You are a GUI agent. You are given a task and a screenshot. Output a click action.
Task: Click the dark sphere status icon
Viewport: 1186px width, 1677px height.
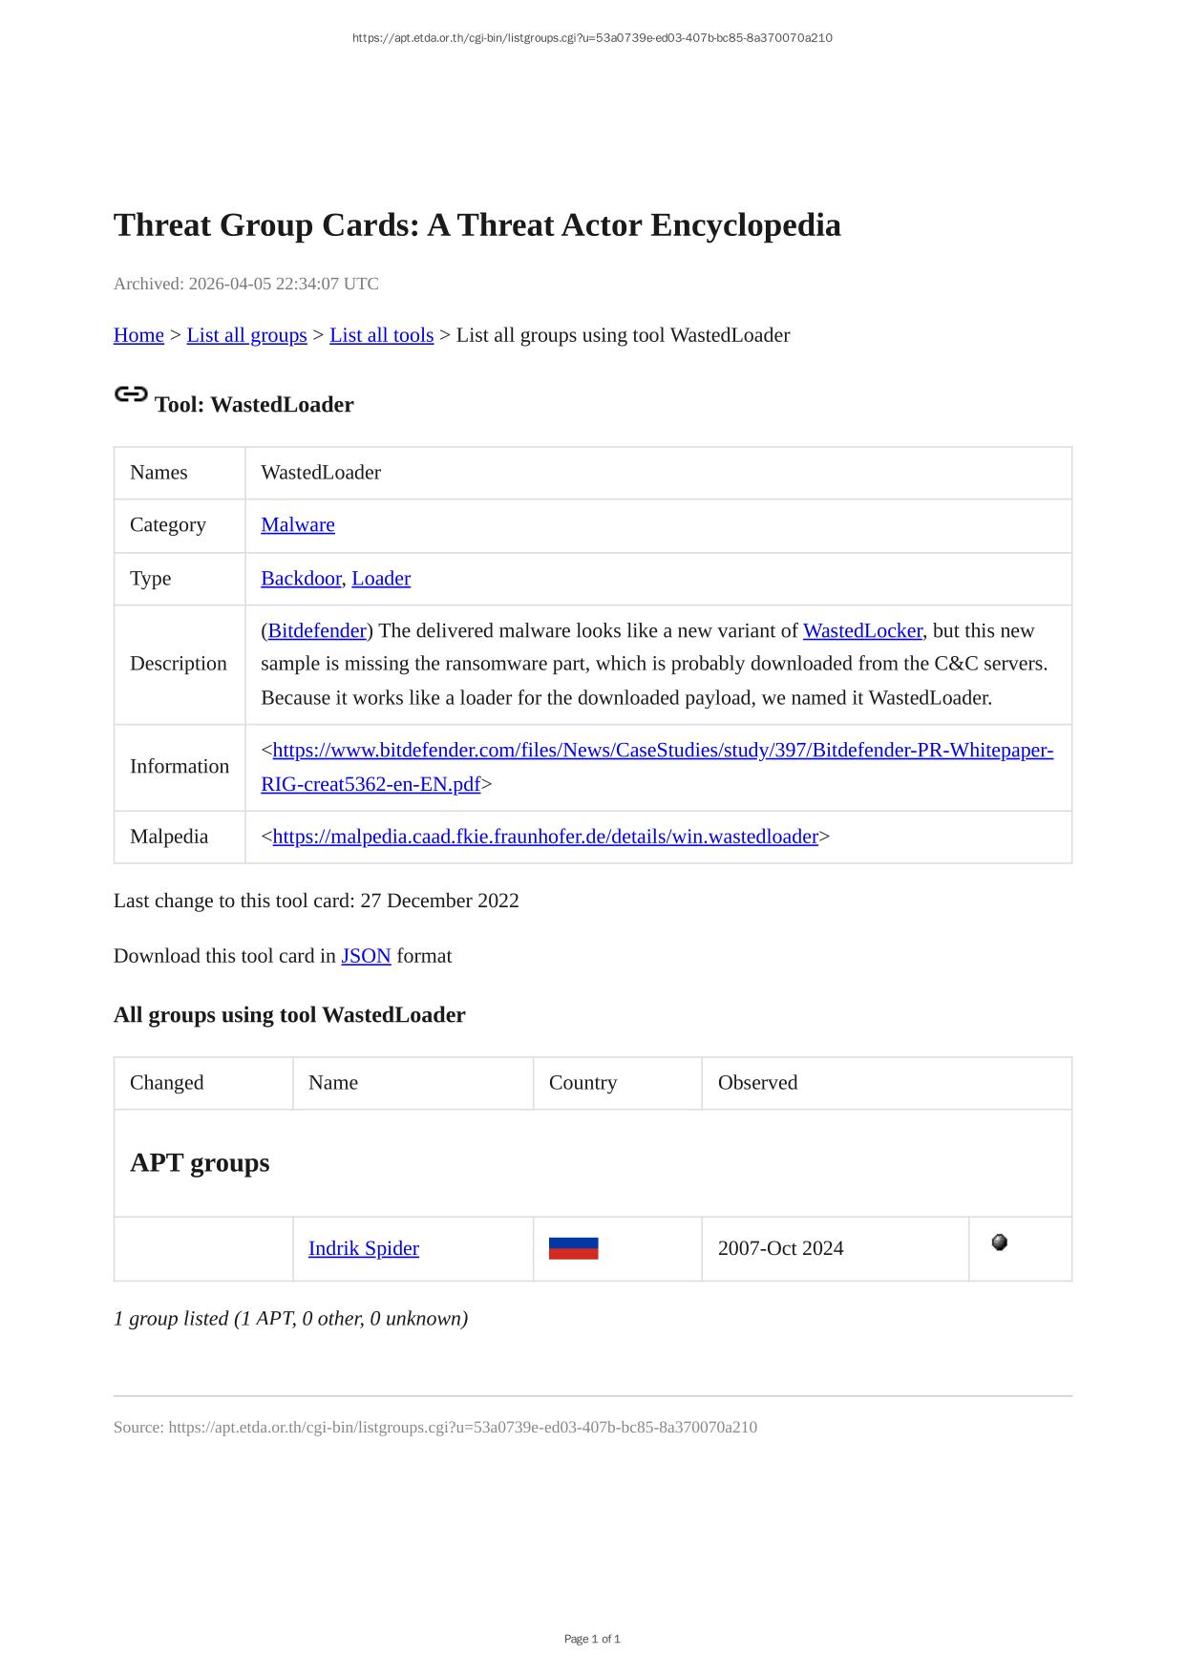pyautogui.click(x=999, y=1242)
